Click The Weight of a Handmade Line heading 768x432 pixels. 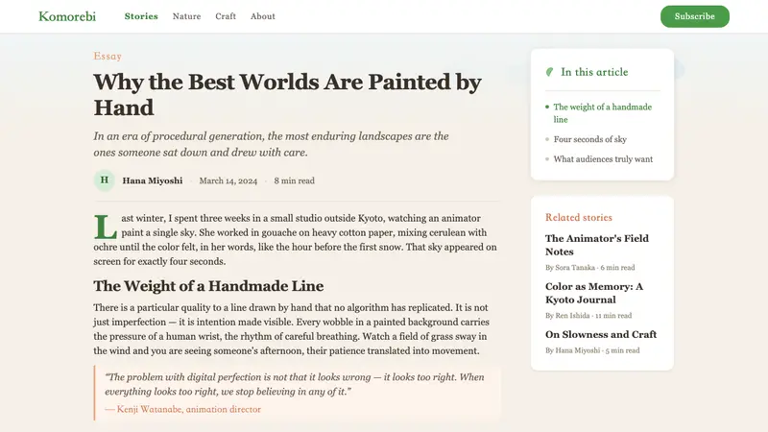[208, 285]
